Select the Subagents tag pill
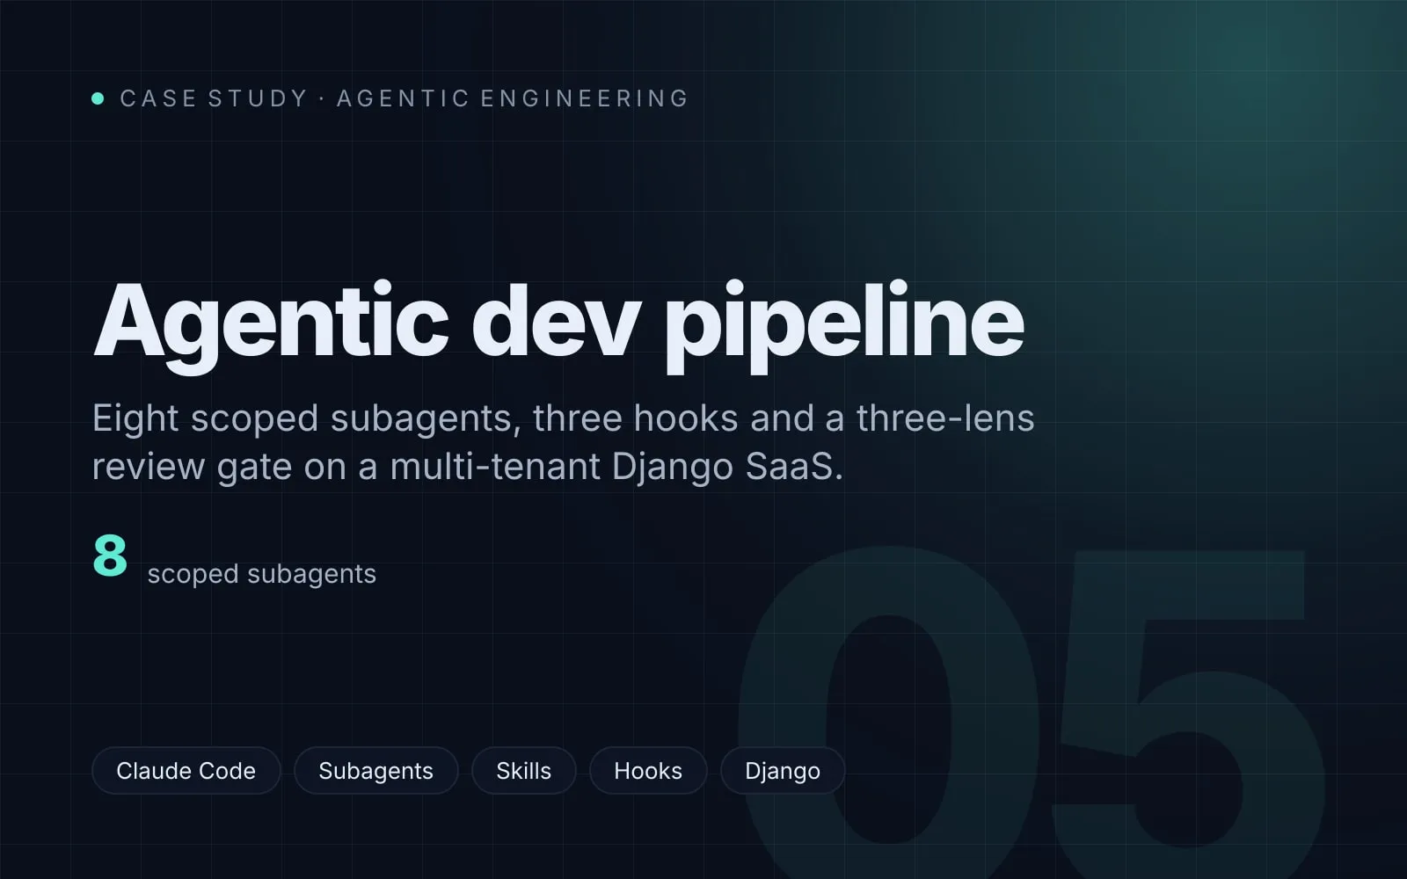 pyautogui.click(x=375, y=771)
